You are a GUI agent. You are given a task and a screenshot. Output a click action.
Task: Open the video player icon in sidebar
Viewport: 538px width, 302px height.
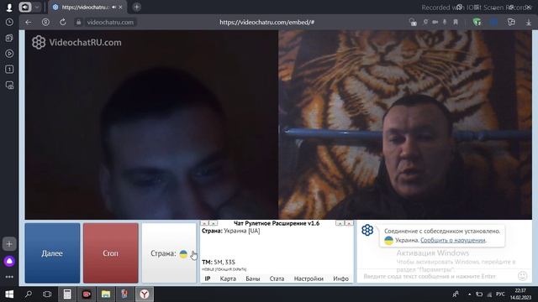click(x=9, y=54)
